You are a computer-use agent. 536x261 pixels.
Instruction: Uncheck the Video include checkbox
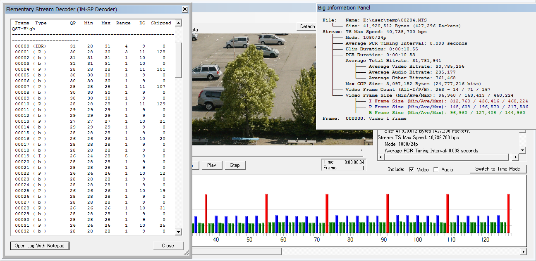(412, 169)
